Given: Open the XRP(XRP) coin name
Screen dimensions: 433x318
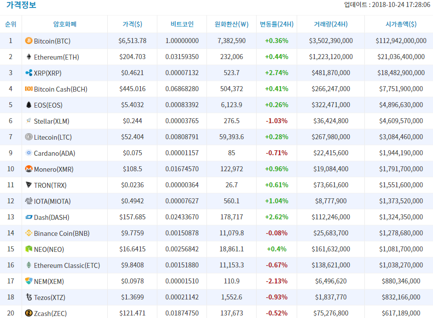Looking at the screenshot, I should click(48, 73).
